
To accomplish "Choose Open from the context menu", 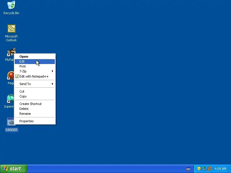I will (x=35, y=57).
